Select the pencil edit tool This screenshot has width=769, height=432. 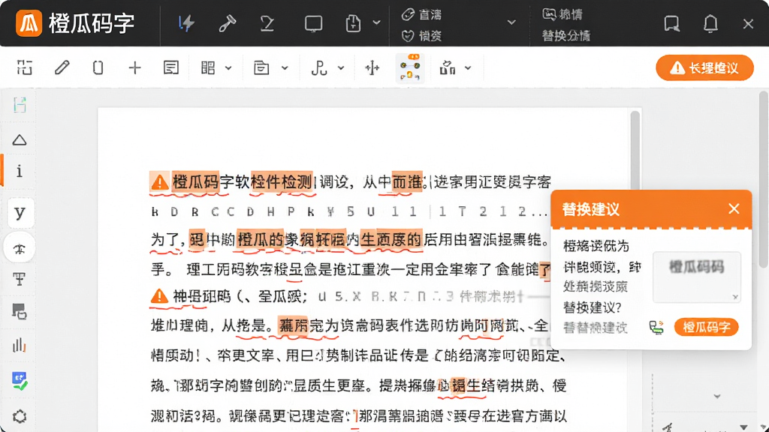pyautogui.click(x=62, y=67)
